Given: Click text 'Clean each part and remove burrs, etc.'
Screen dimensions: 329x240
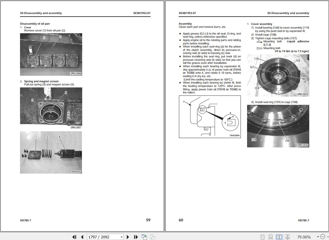Looking at the screenshot, I should (202, 27).
